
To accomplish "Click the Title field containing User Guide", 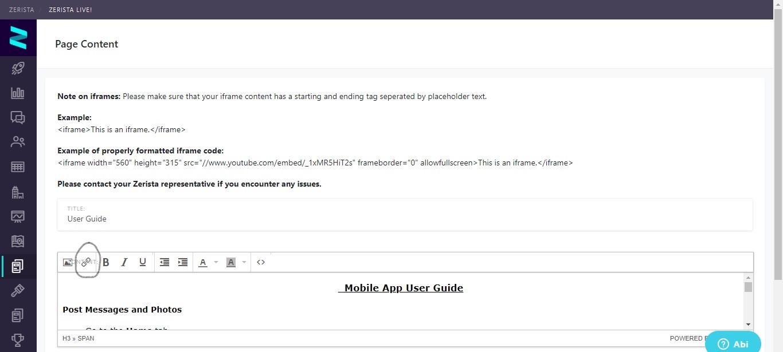I will tap(405, 215).
